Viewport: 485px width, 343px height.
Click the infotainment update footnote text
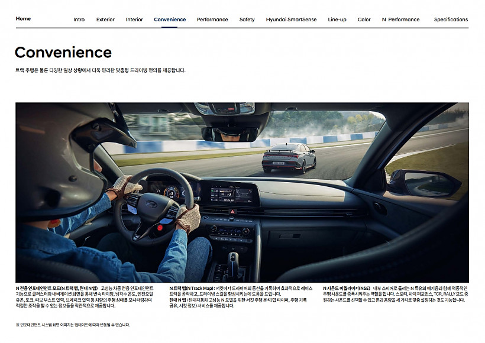[x=73, y=325]
